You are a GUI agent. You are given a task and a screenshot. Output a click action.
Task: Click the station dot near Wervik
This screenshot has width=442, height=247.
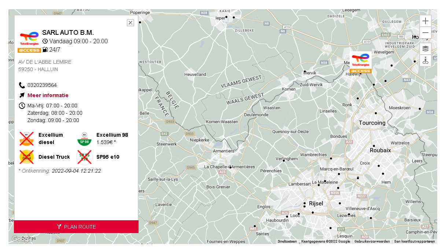click(305, 71)
